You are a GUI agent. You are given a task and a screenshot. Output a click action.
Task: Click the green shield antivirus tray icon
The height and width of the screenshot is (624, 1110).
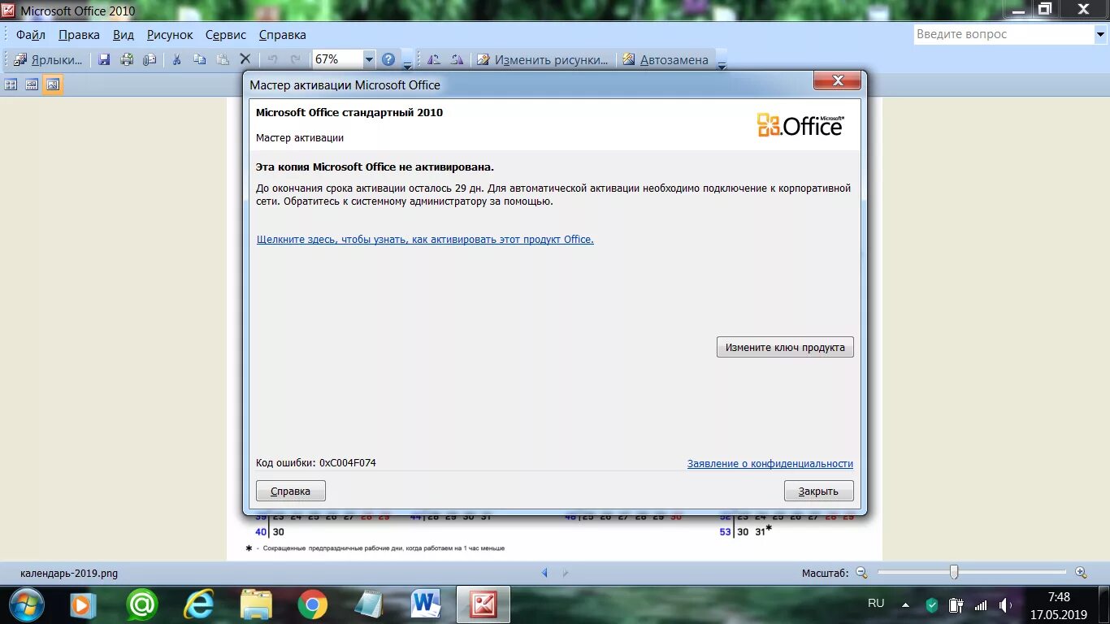932,604
